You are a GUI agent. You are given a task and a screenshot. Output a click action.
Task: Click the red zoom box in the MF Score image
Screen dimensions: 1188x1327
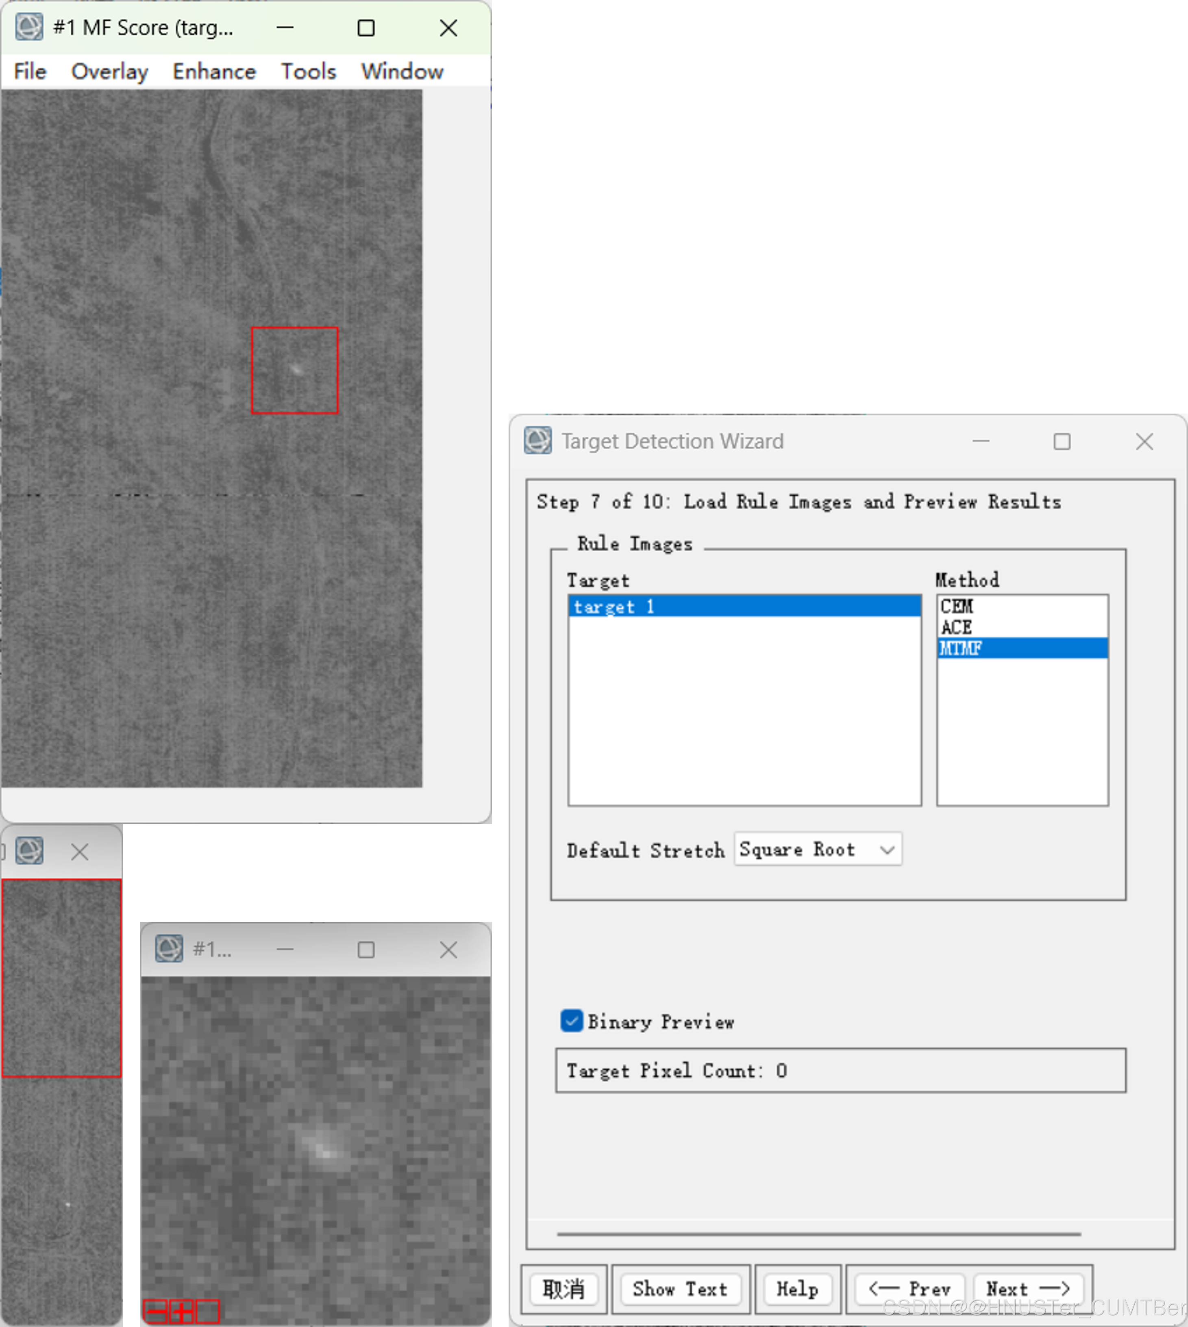[294, 370]
